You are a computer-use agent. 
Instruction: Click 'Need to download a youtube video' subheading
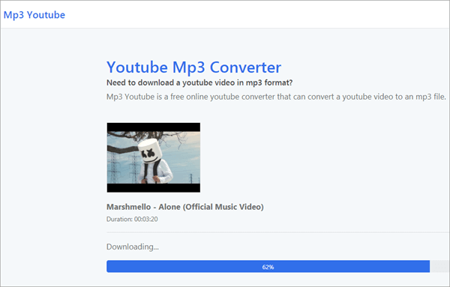point(199,82)
